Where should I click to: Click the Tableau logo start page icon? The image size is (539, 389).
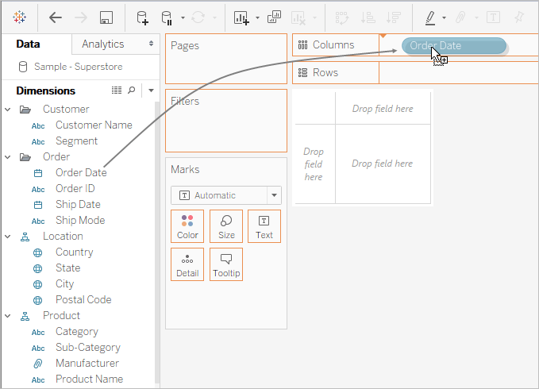click(19, 17)
